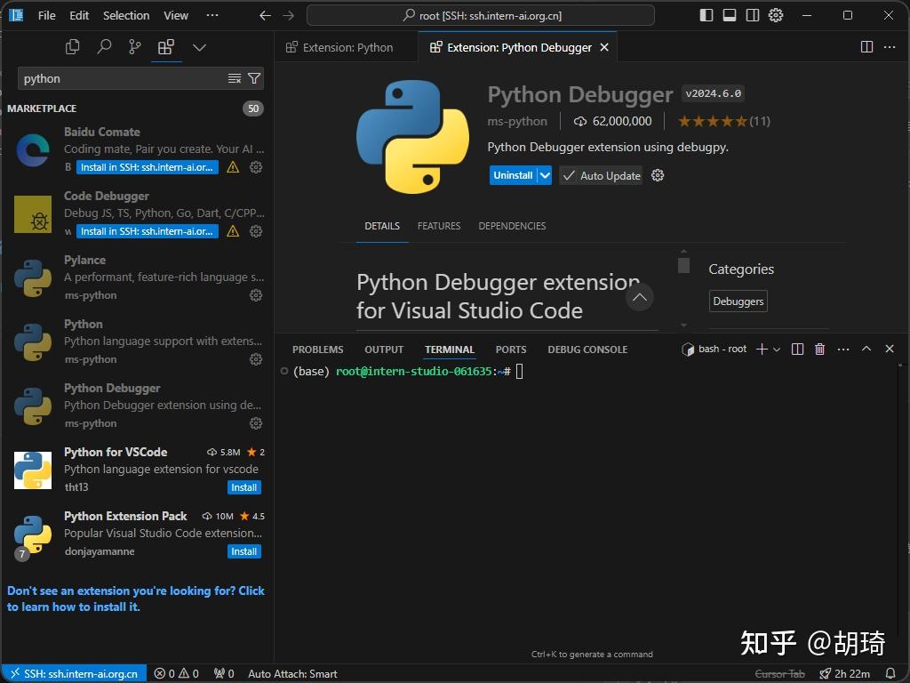Open the Manage gear on Python Debugger page
Viewport: 910px width, 683px height.
pyautogui.click(x=657, y=175)
